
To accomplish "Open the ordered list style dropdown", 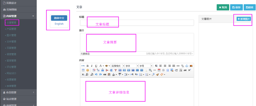I will [x=144, y=75].
